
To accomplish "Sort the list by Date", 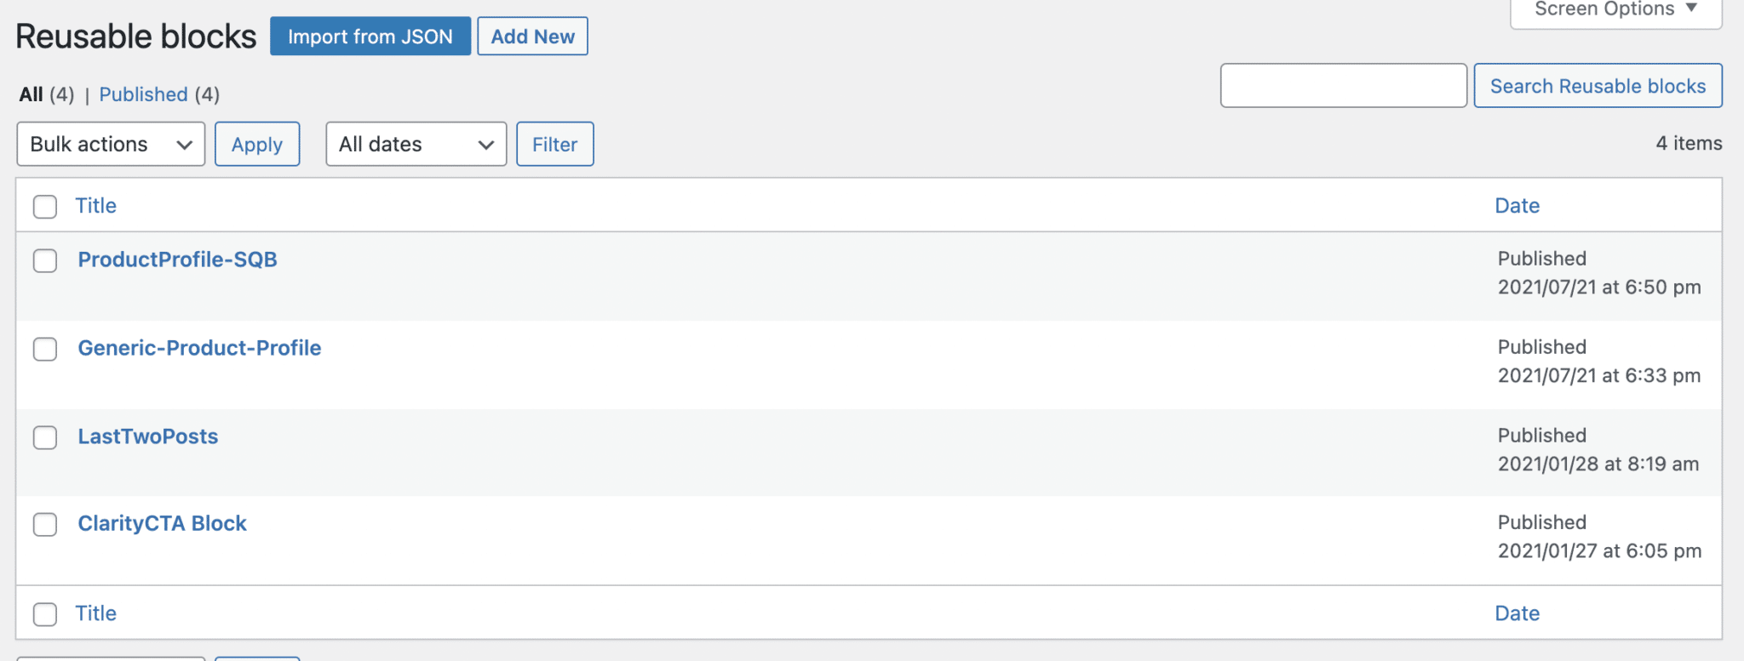I will click(1517, 205).
